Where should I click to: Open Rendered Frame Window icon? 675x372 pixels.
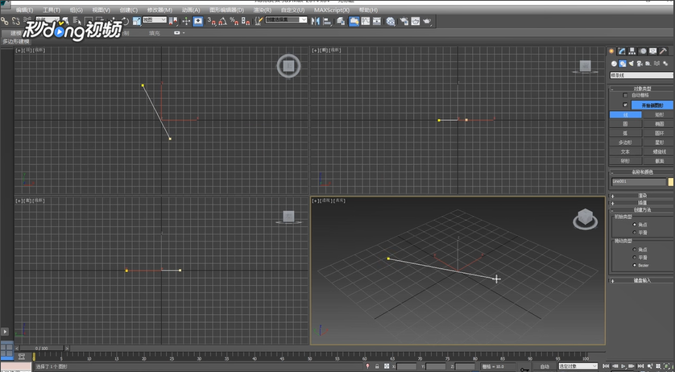pos(416,21)
